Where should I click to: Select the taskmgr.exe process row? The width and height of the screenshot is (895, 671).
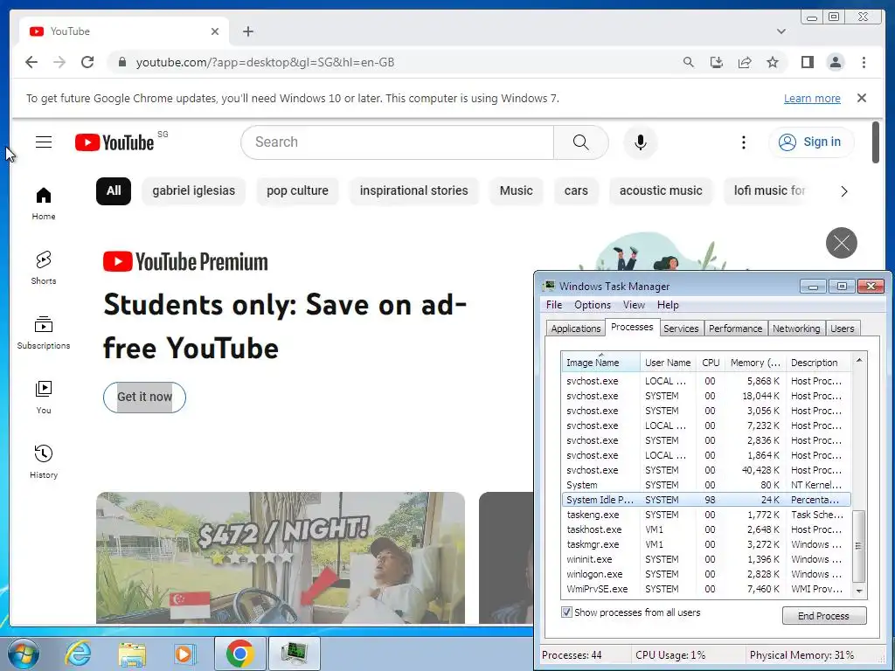pos(706,544)
